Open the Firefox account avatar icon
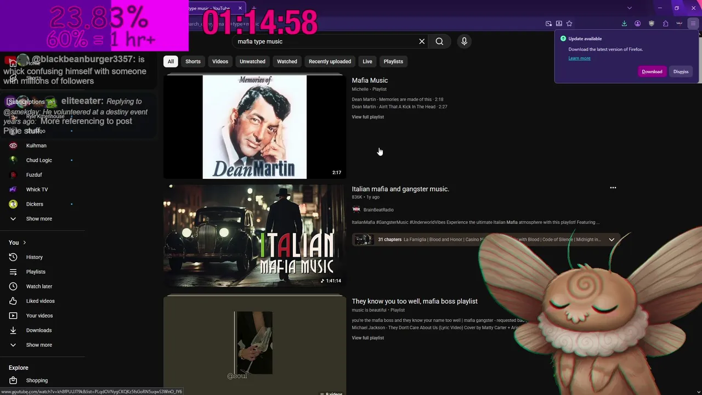 tap(637, 24)
